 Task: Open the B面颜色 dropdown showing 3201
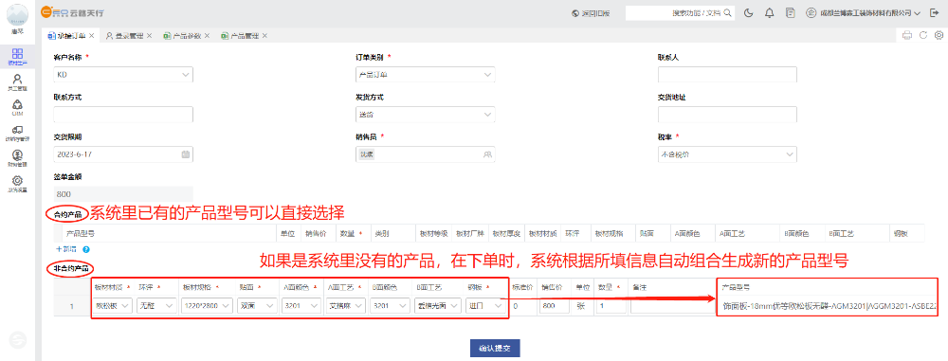390,307
